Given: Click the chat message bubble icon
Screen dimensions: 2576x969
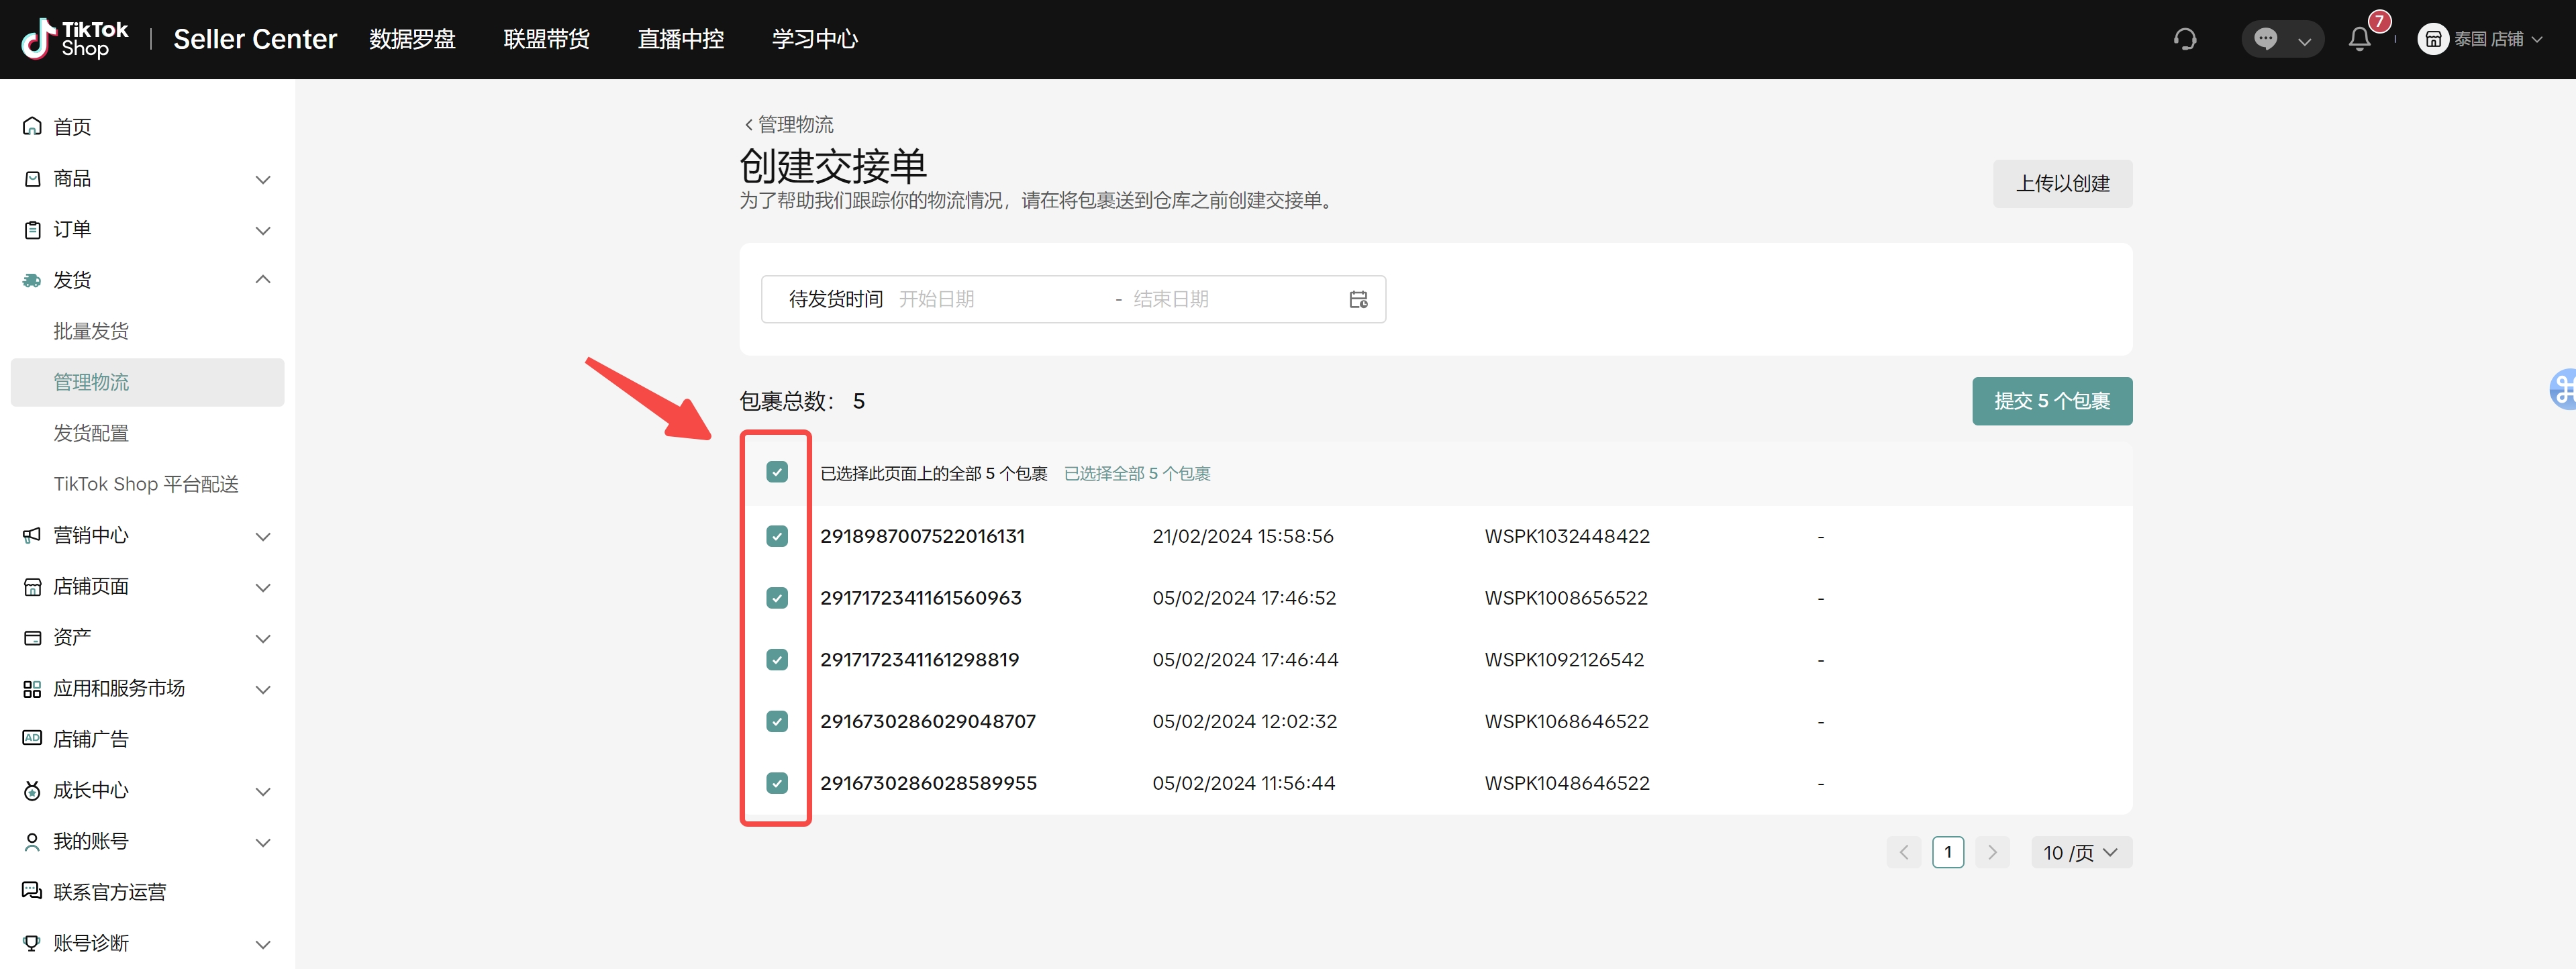Looking at the screenshot, I should [x=2265, y=39].
